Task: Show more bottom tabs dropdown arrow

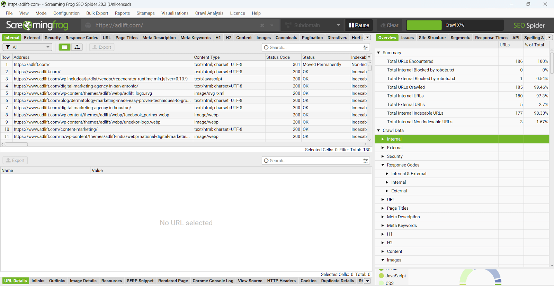Action: coord(368,281)
